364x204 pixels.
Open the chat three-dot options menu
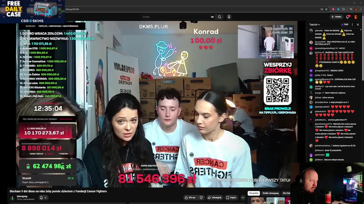coord(352,25)
